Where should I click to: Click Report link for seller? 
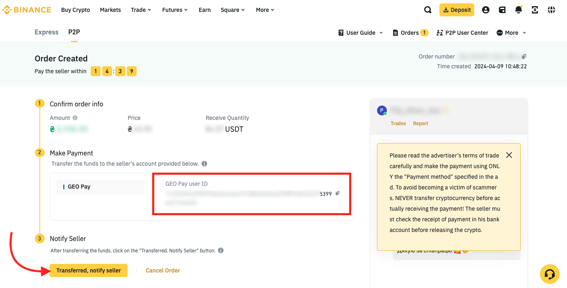point(421,123)
